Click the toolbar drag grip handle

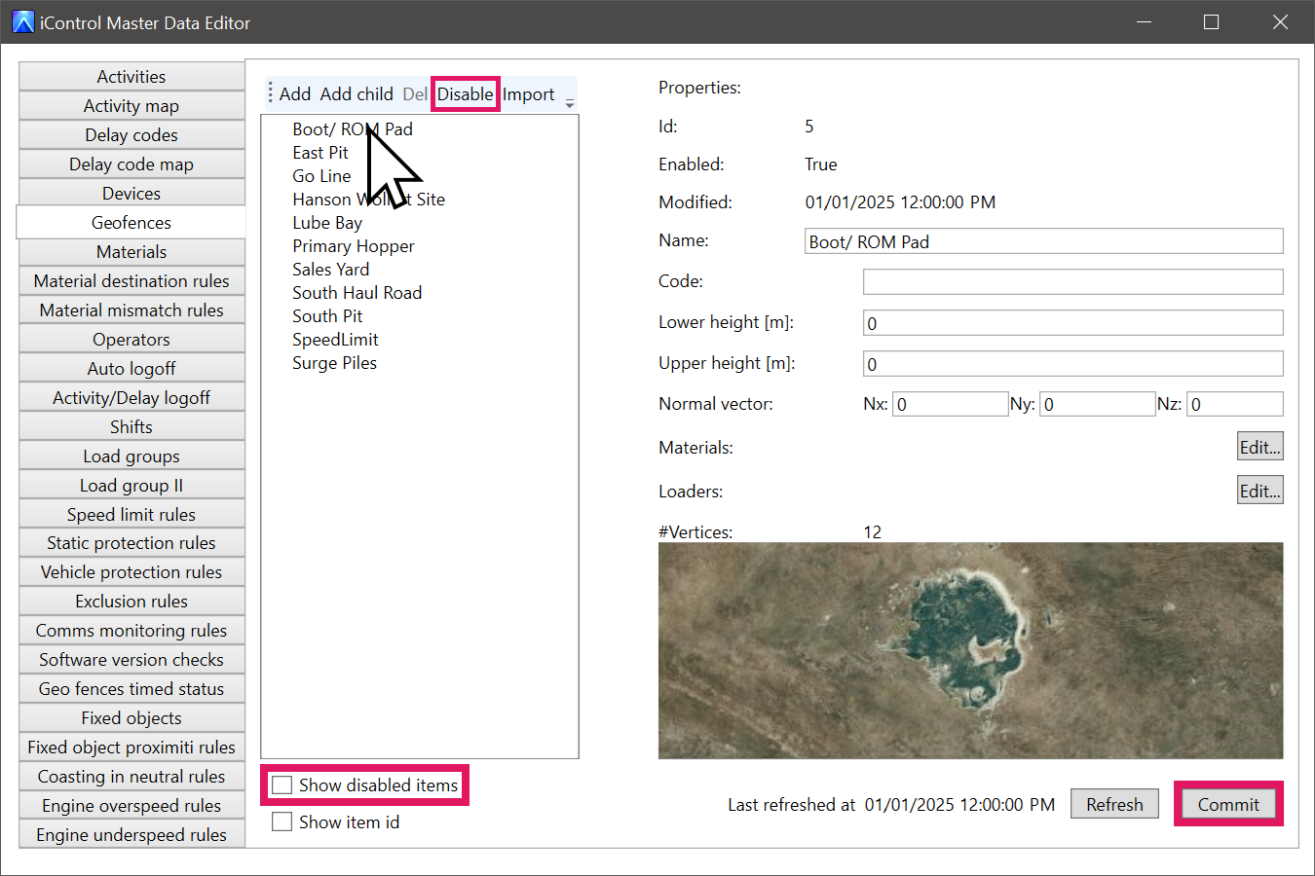click(271, 93)
